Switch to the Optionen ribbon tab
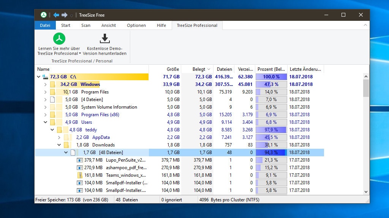 coord(136,25)
